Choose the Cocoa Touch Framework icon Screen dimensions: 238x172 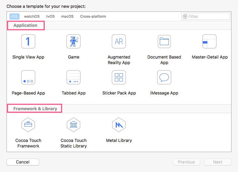pyautogui.click(x=28, y=125)
